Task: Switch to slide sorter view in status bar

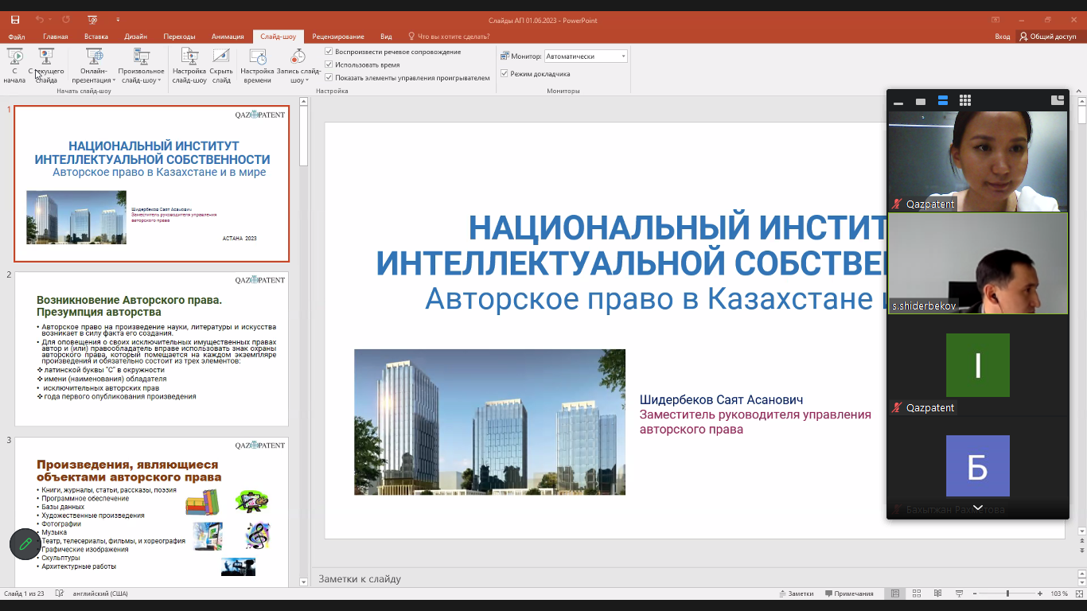Action: (917, 593)
